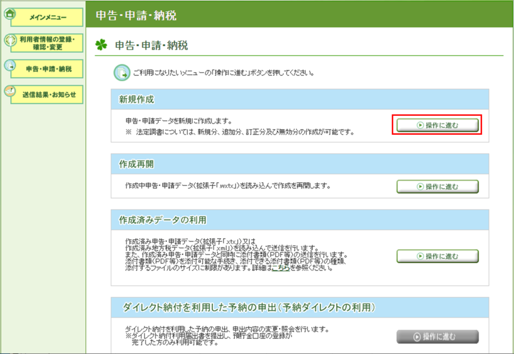This screenshot has width=514, height=354.
Task: Go to the 送信結果・お知らせ sidebar menu
Action: pyautogui.click(x=49, y=95)
